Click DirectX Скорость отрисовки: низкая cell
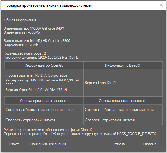This screenshot has width=167, height=153. pyautogui.click(x=123, y=120)
